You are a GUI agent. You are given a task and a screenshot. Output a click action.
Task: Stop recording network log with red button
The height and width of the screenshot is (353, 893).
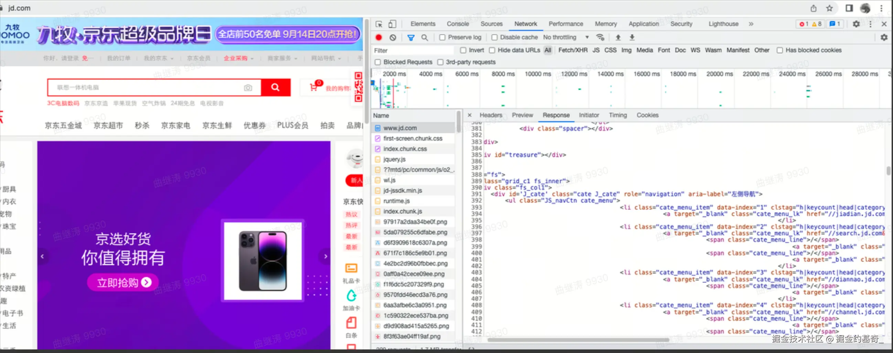pyautogui.click(x=378, y=37)
